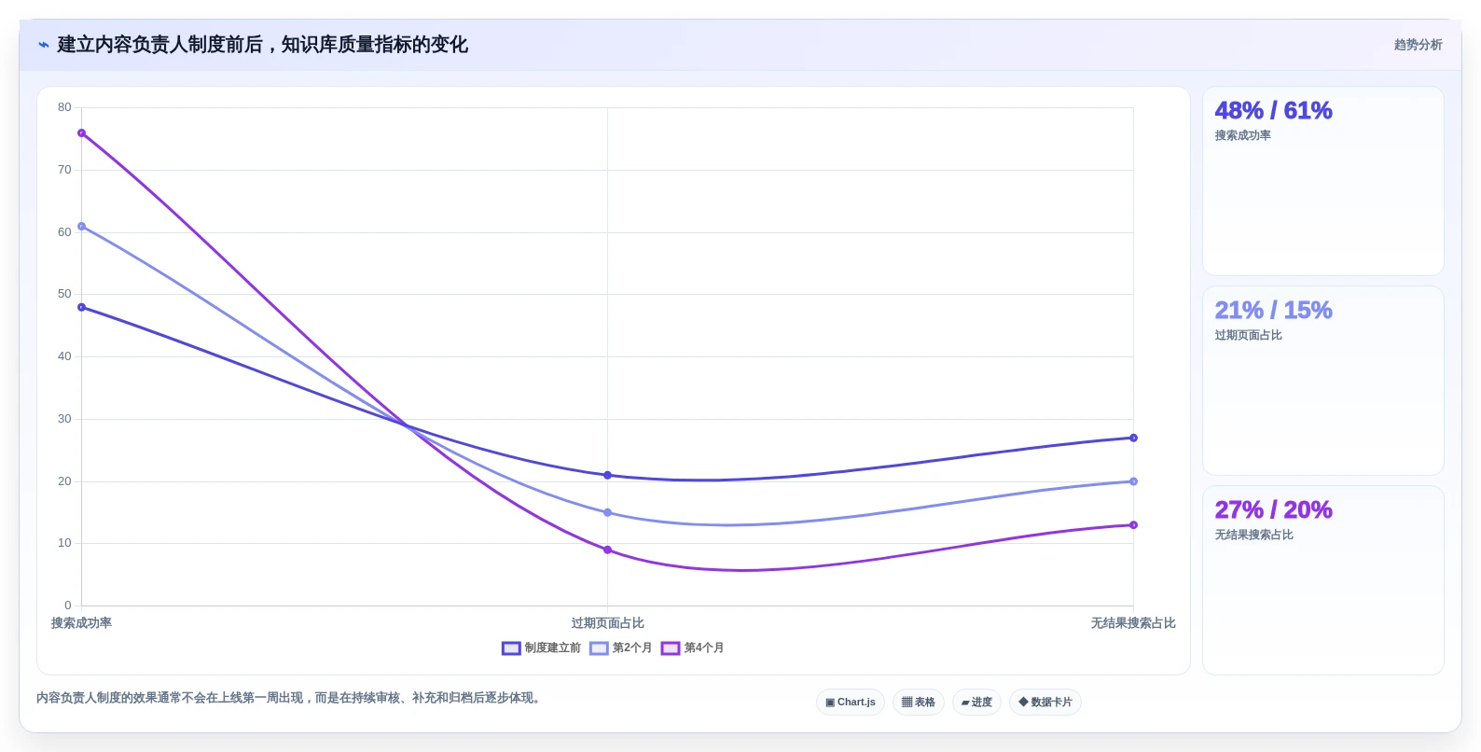Viewport: 1481px width, 752px height.
Task: Click the 过期页面占比 x-axis label
Action: (x=607, y=623)
